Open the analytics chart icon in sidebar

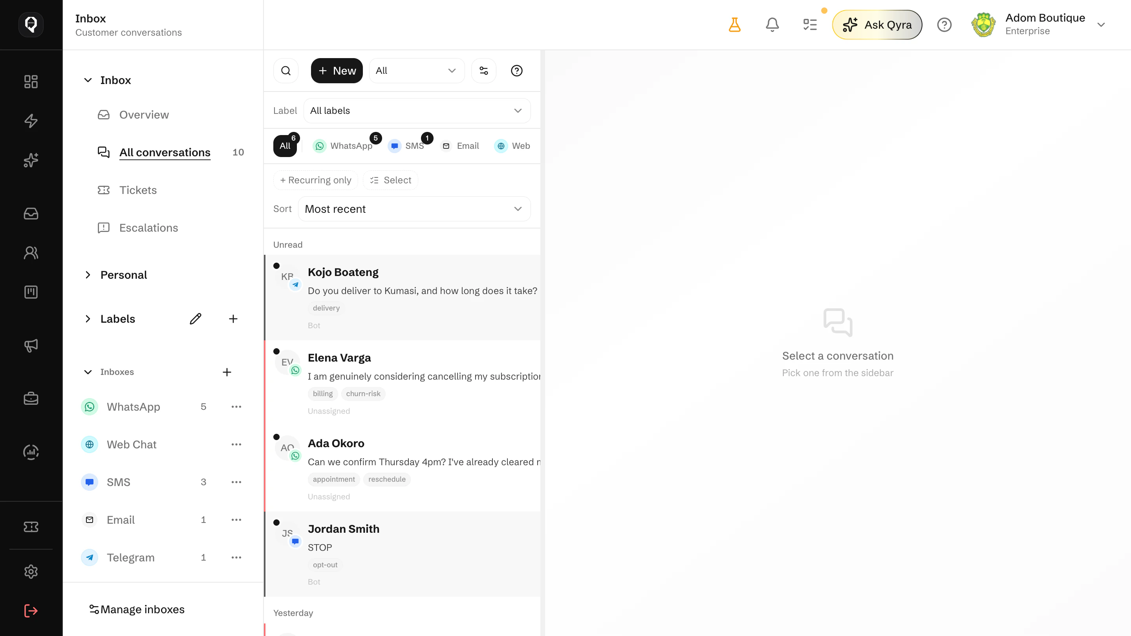pyautogui.click(x=31, y=452)
